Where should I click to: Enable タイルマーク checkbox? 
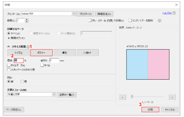tap(9, 65)
